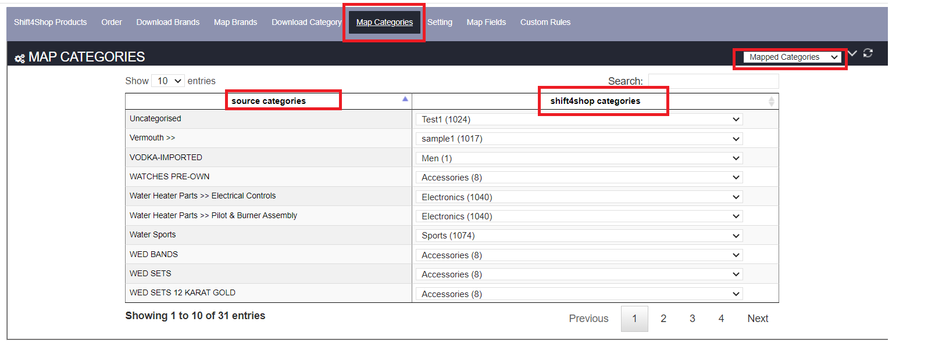Screen dimensions: 928x347
Task: Open Accessories dropdown for WED SETS row
Action: pos(579,274)
